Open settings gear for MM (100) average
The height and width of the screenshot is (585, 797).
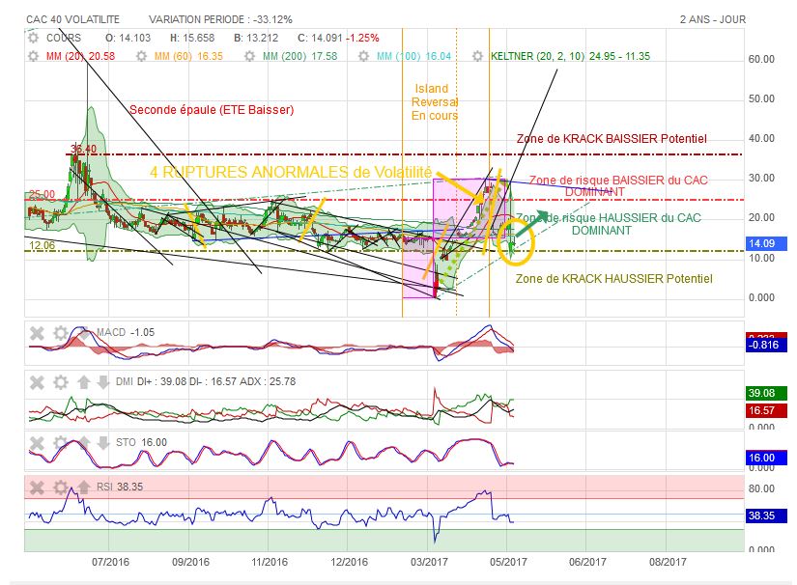[x=363, y=56]
